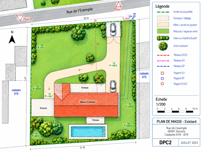
Task: Click the existing tree symbol in the legend
Action: click(163, 46)
